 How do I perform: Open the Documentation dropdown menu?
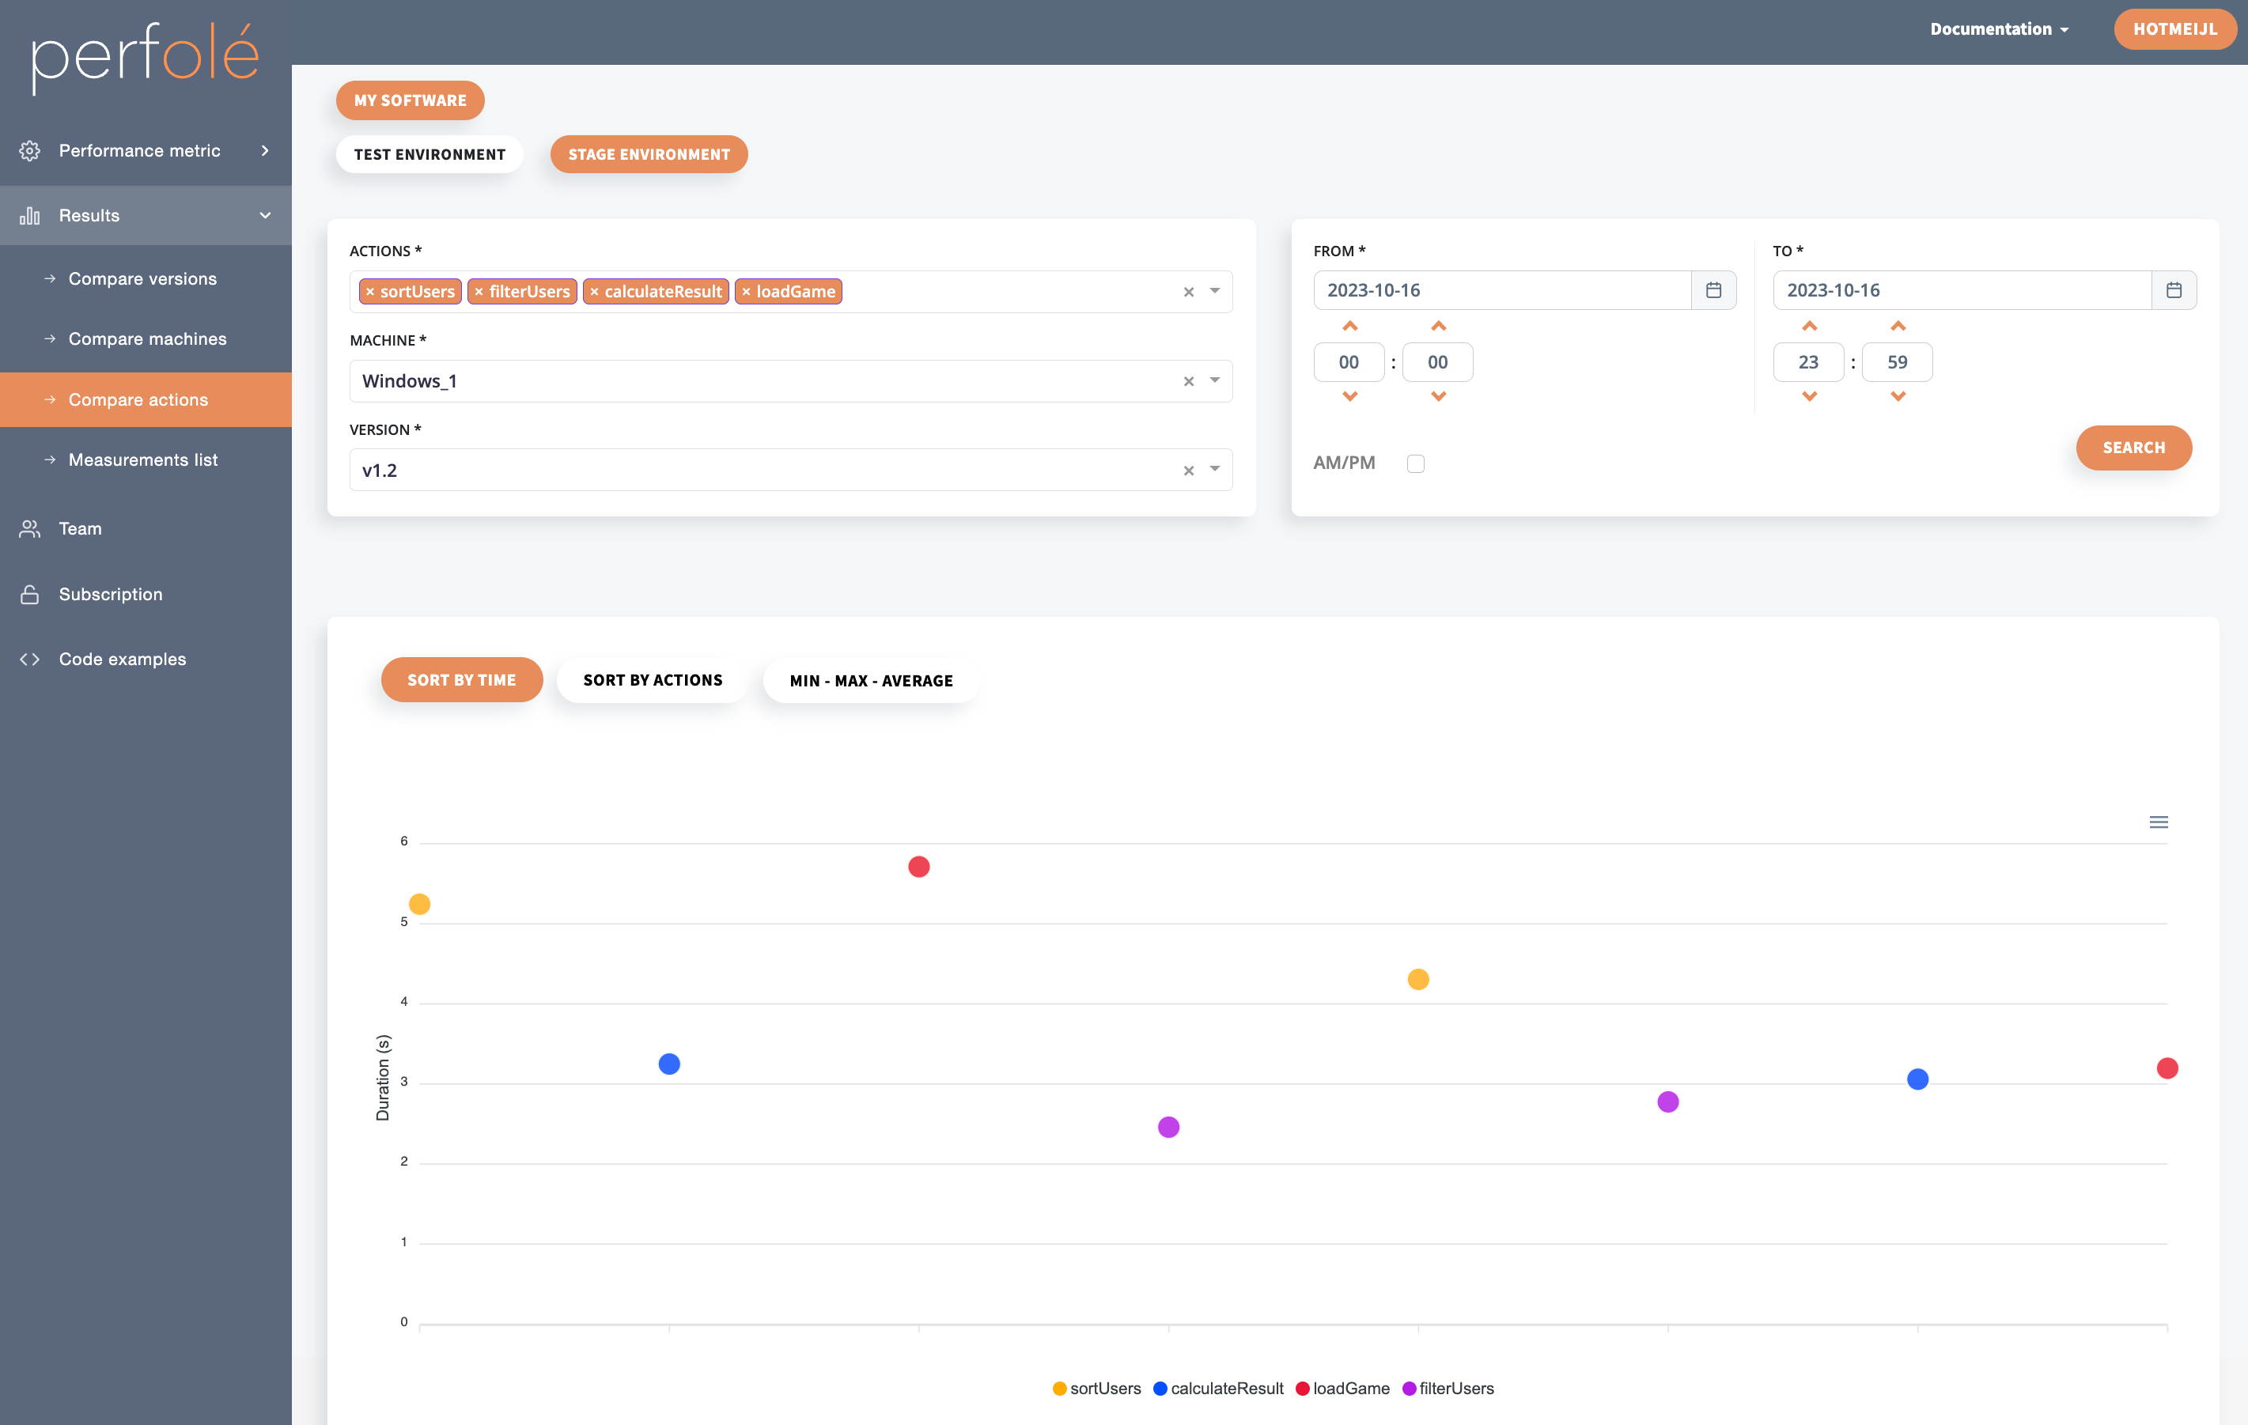coord(2000,29)
